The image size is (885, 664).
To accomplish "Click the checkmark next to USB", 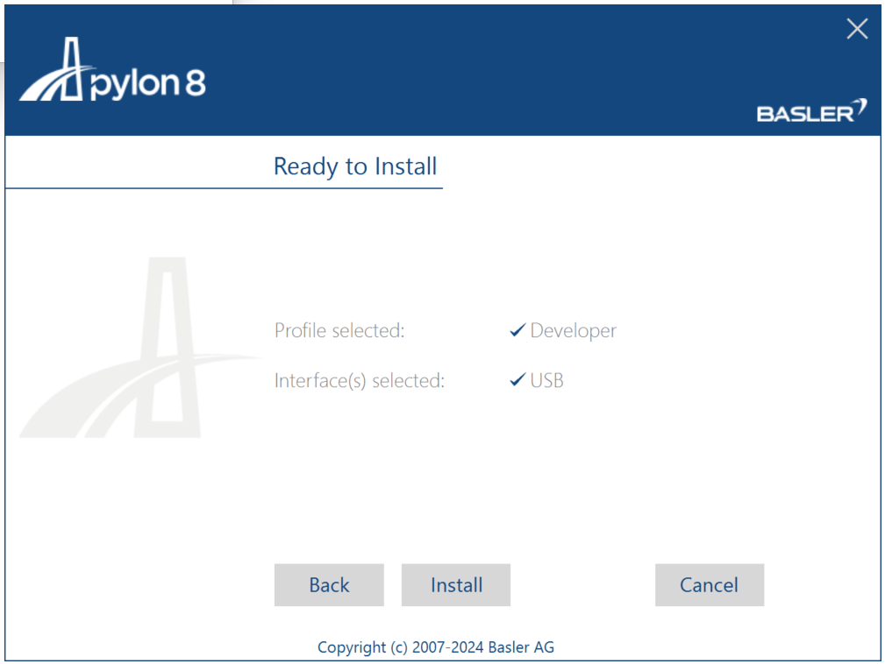I will point(517,381).
